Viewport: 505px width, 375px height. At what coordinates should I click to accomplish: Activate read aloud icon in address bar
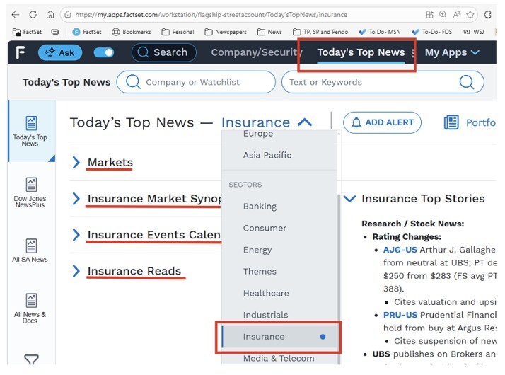tap(456, 14)
